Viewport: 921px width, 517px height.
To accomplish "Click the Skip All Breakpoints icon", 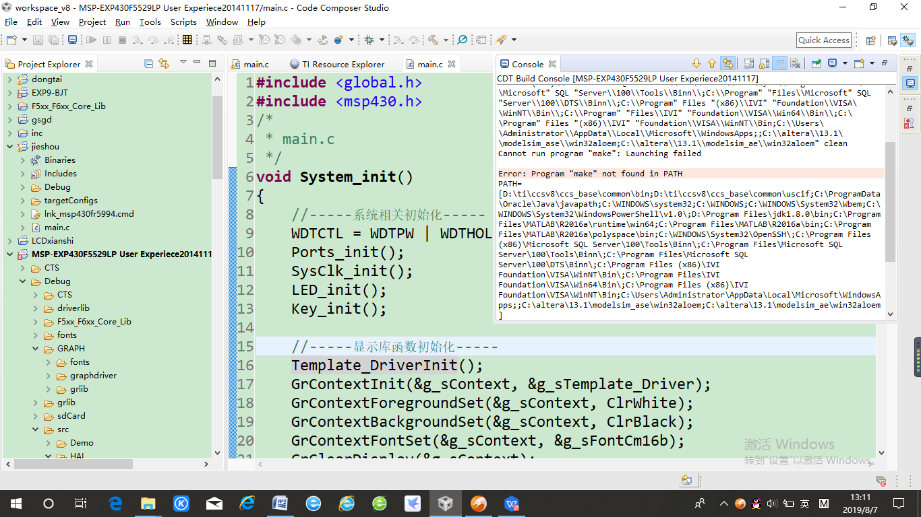I will [463, 40].
